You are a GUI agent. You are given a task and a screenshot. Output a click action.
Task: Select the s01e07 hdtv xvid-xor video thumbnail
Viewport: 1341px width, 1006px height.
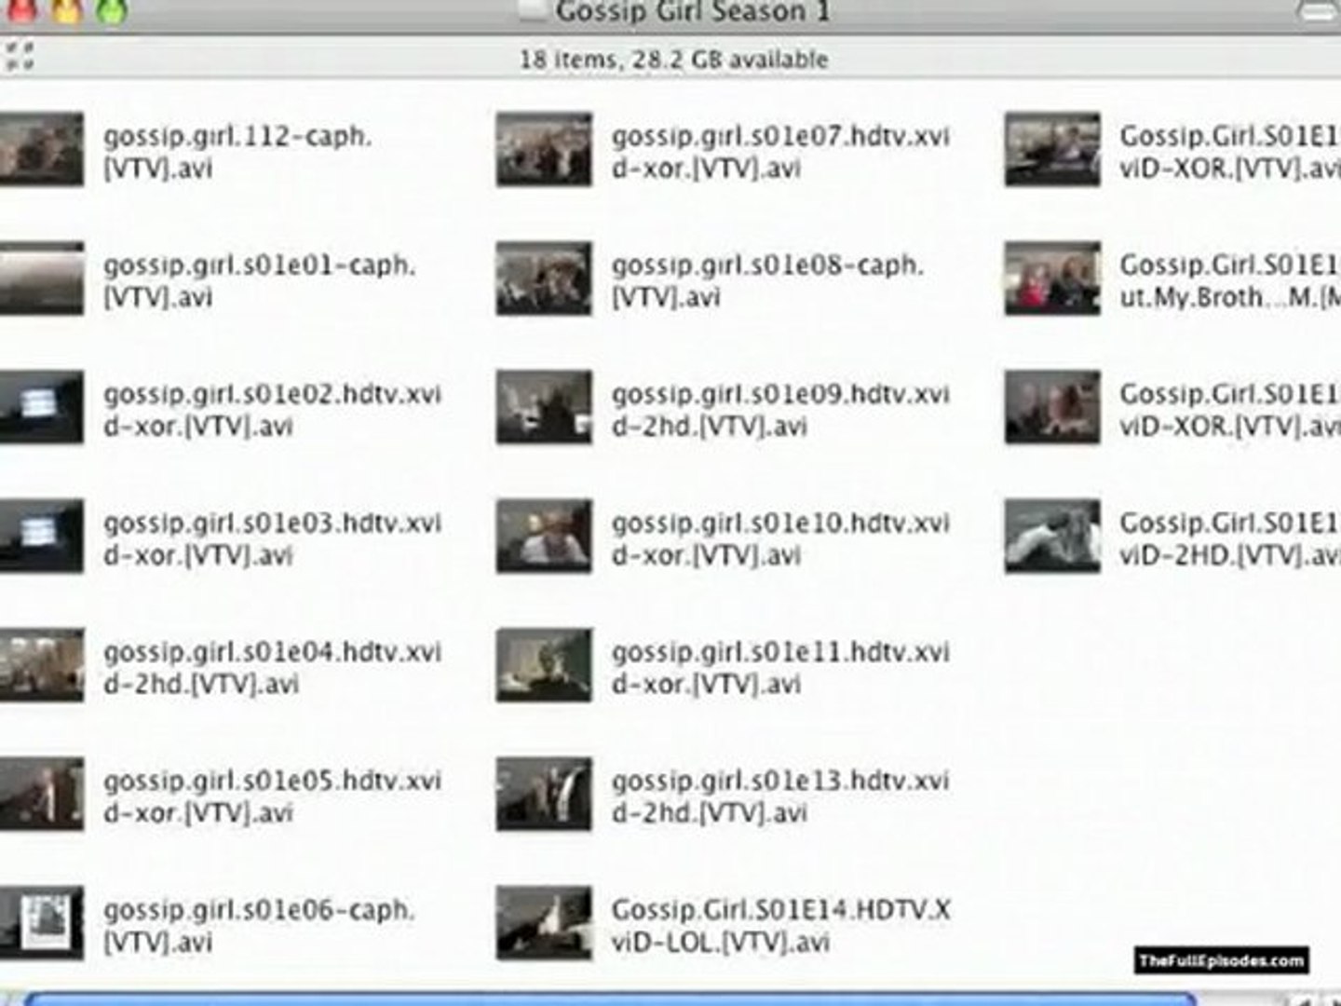[x=544, y=150]
